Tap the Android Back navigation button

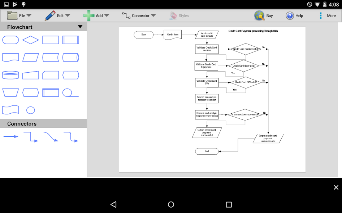[113, 204]
